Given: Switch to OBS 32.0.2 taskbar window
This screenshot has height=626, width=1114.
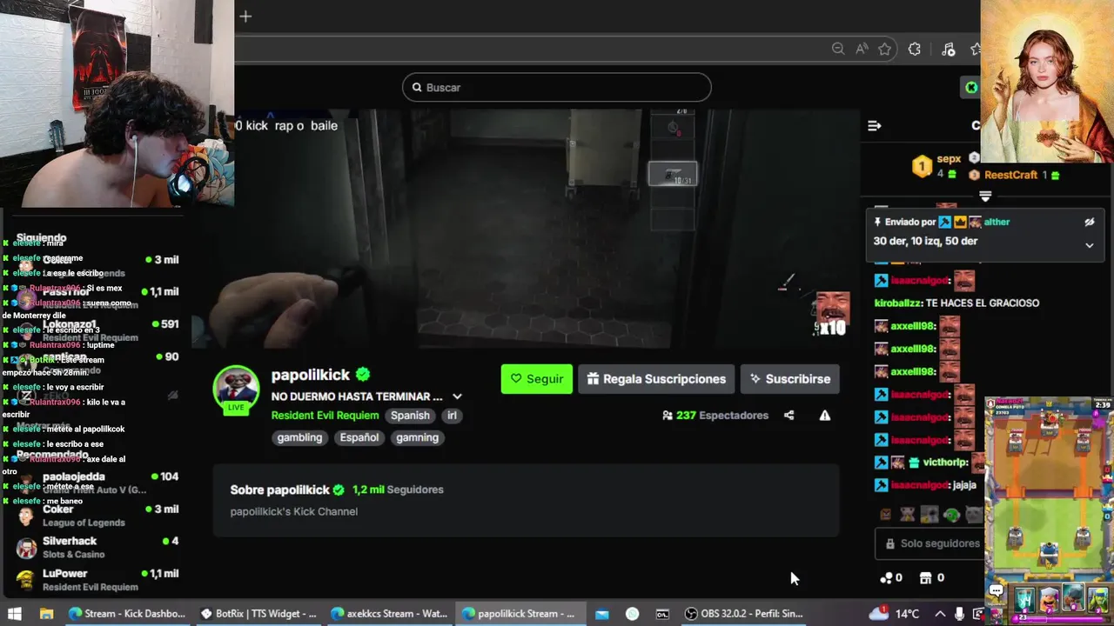Looking at the screenshot, I should coord(744,614).
